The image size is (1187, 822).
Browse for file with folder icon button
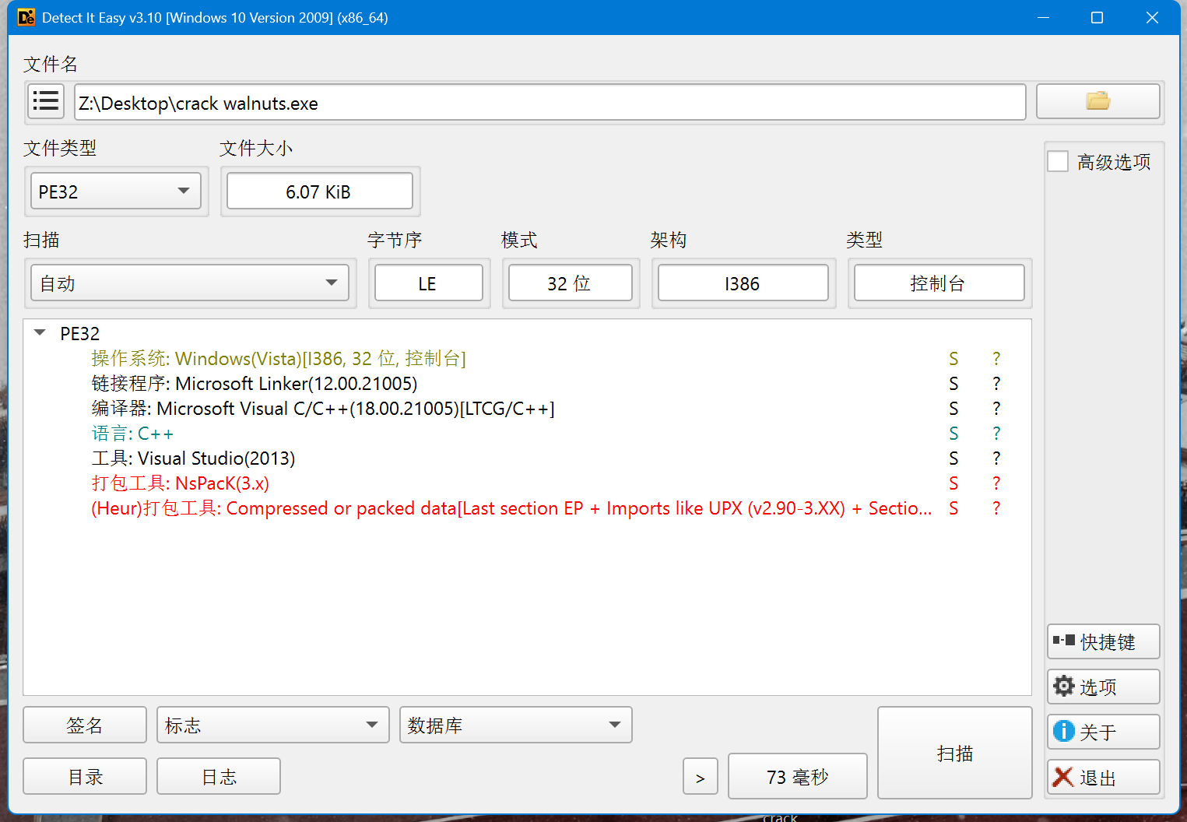click(1097, 101)
